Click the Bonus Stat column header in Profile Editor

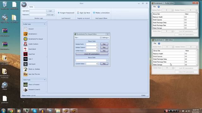pyautogui.click(x=168, y=14)
